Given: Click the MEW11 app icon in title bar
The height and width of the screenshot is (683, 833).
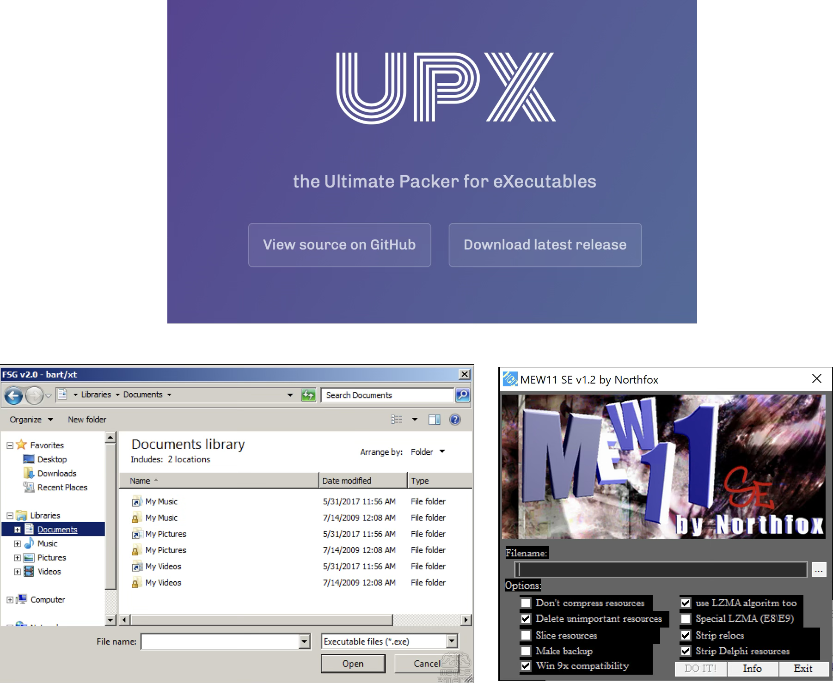Looking at the screenshot, I should point(510,379).
